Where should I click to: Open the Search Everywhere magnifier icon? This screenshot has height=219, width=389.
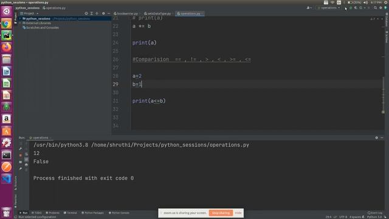pyautogui.click(x=376, y=8)
